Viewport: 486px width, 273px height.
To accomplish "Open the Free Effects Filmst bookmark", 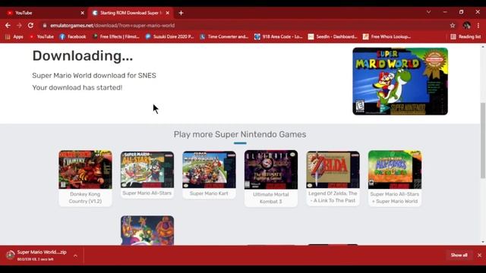I will tap(116, 36).
